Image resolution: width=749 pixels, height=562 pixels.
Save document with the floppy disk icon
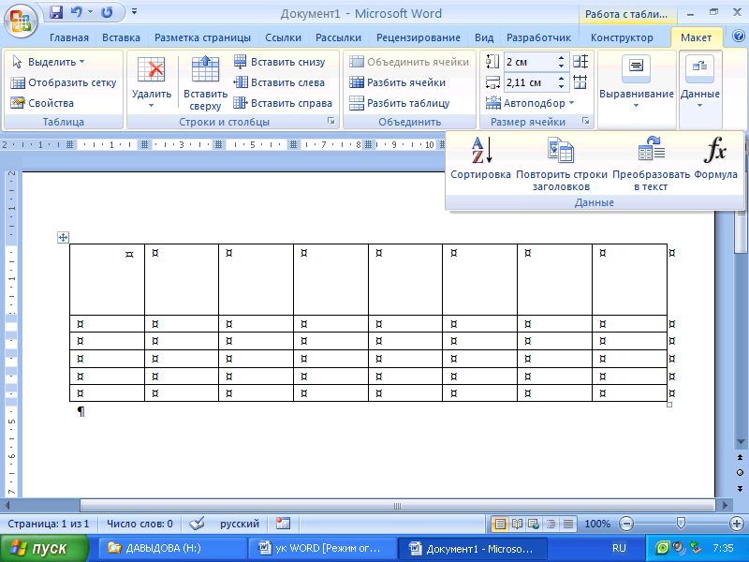coord(56,12)
